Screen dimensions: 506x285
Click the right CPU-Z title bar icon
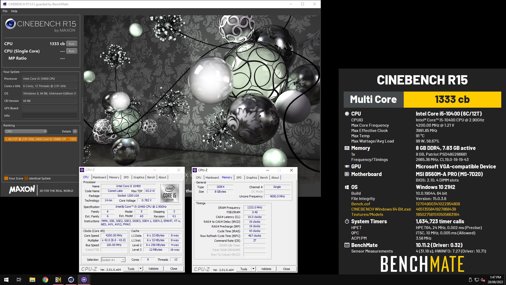click(195, 170)
